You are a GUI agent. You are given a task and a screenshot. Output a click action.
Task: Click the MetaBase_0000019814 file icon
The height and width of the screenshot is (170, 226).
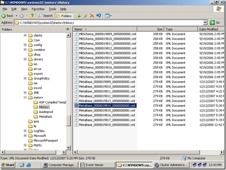[x=76, y=105]
